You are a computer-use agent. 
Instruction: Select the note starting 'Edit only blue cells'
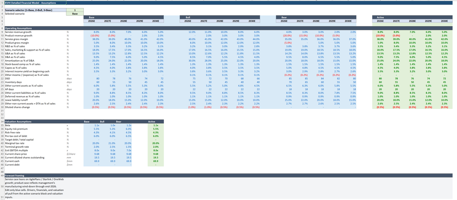tap(35, 194)
